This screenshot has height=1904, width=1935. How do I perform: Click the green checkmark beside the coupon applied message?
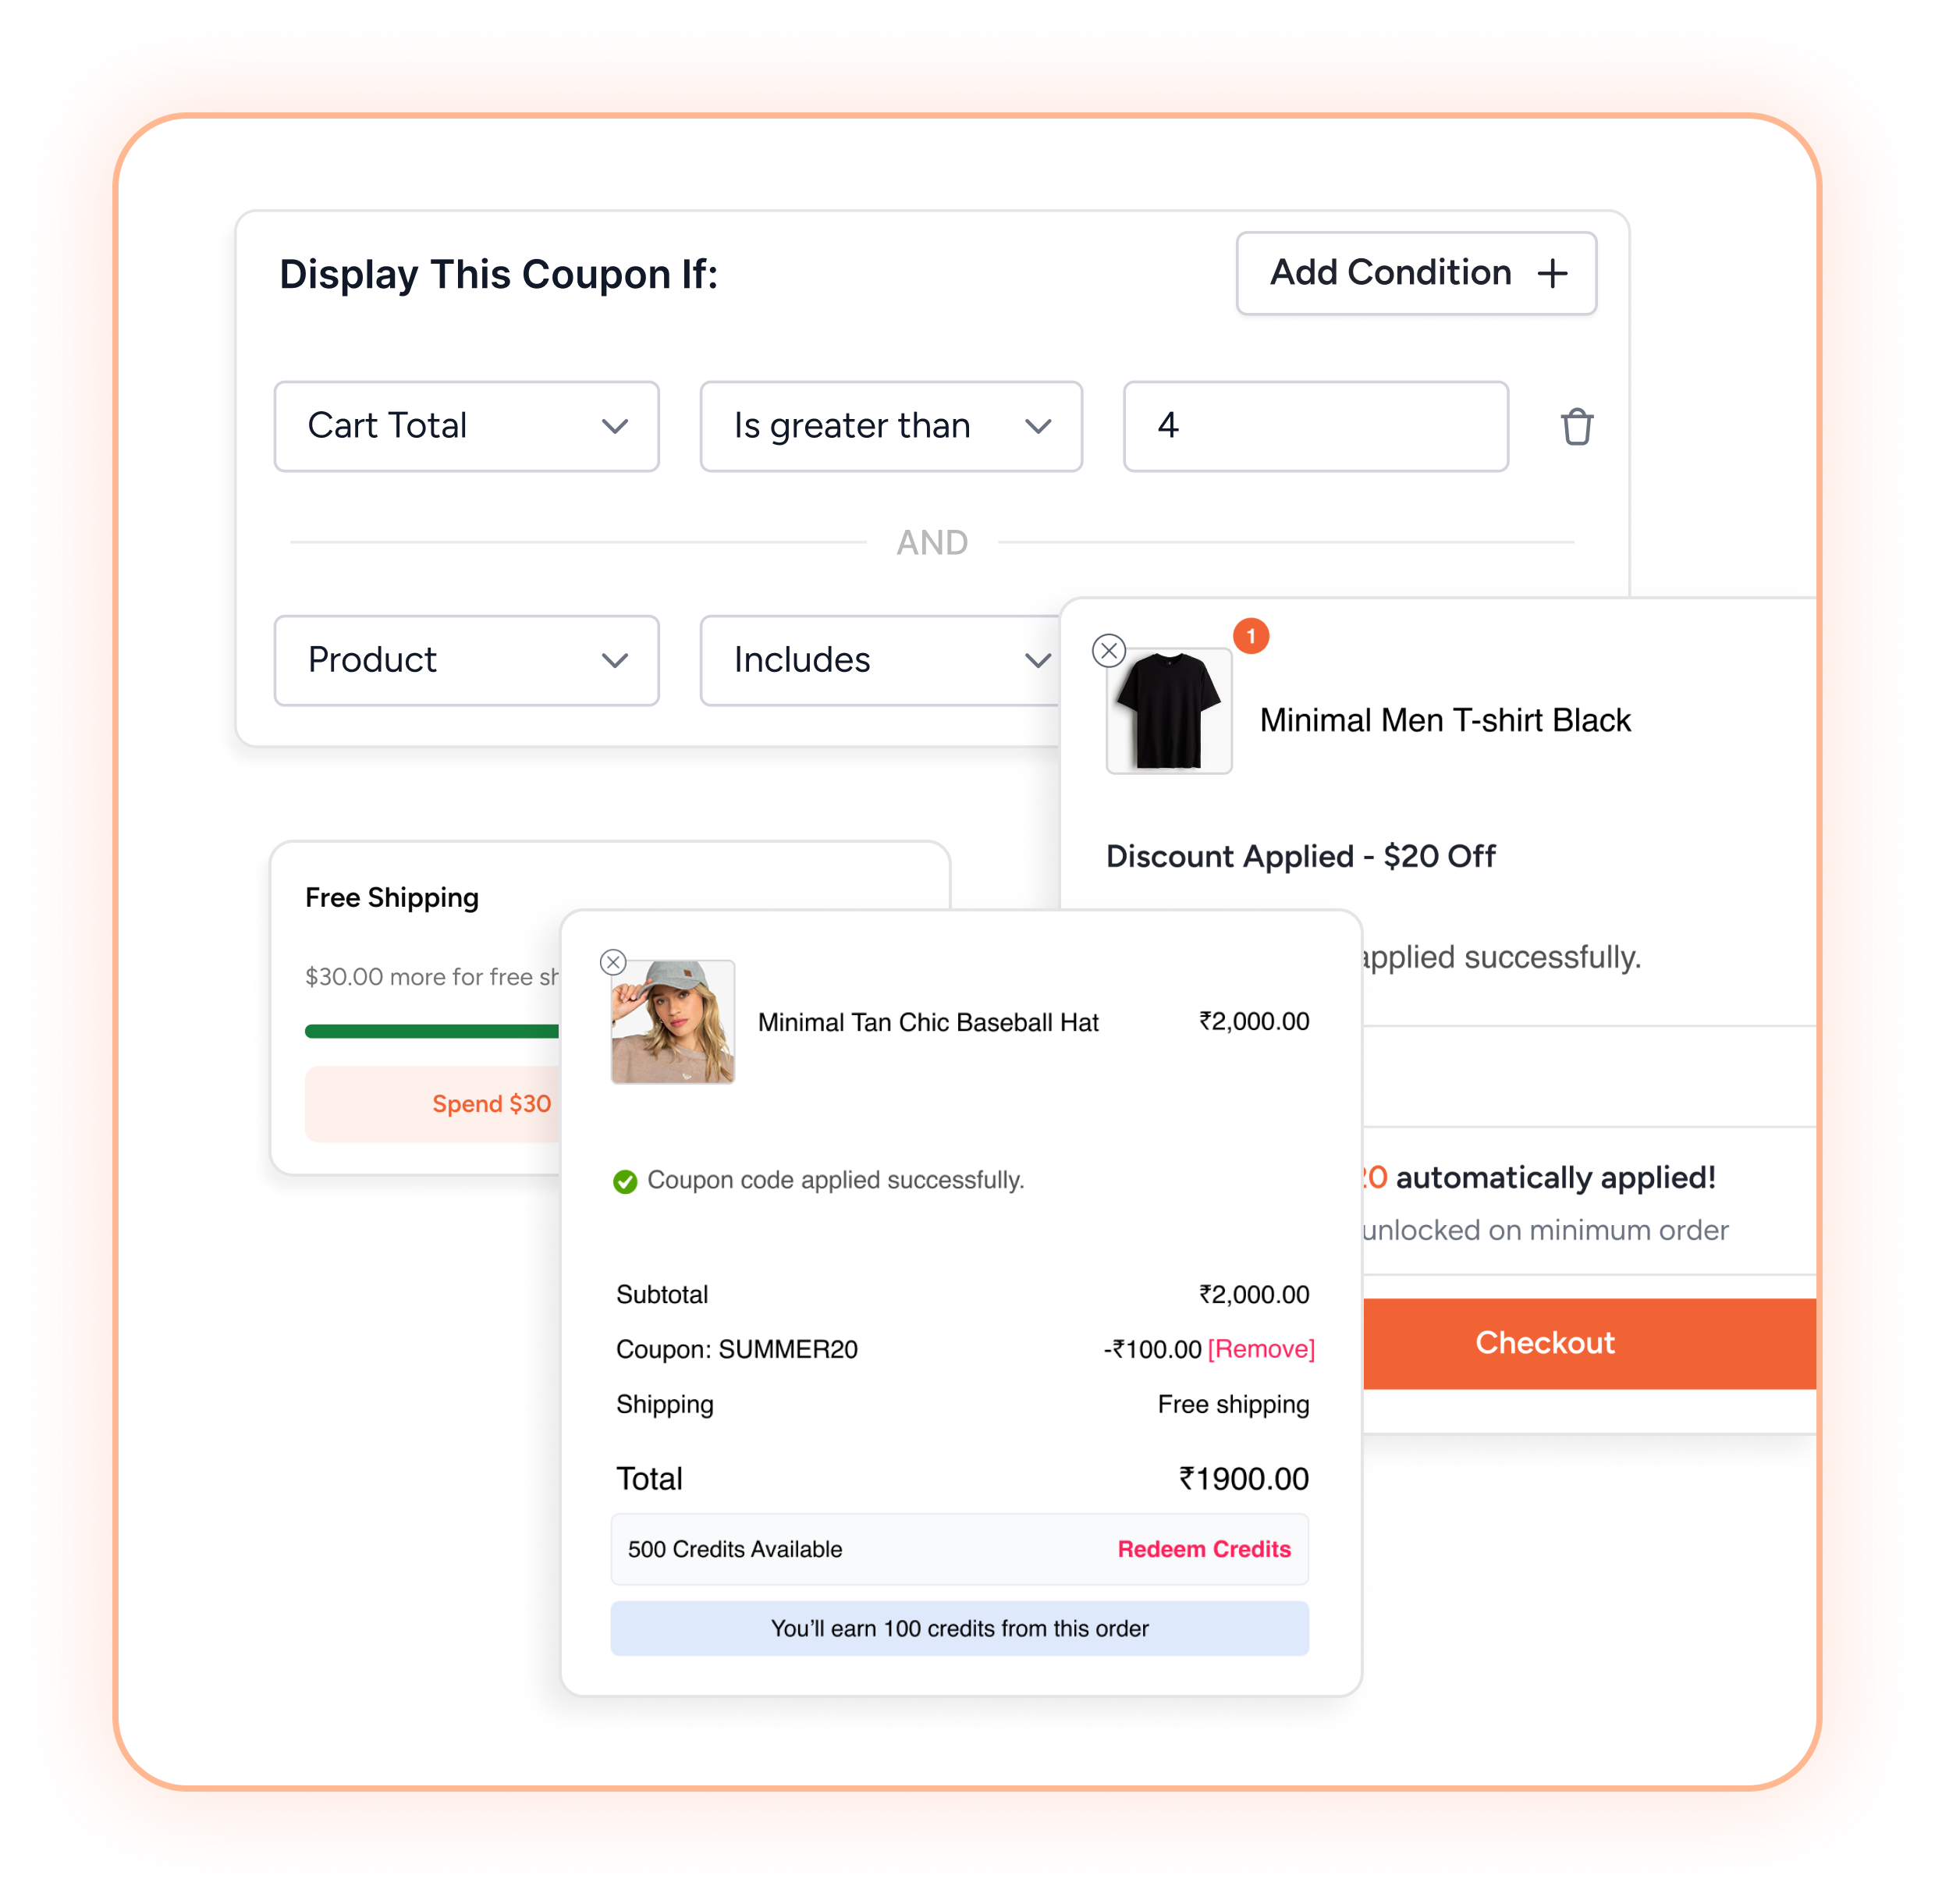[x=625, y=1181]
